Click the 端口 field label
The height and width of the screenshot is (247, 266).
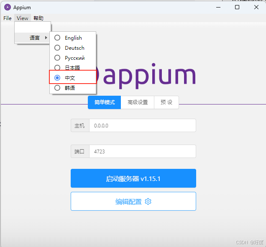[x=79, y=151]
